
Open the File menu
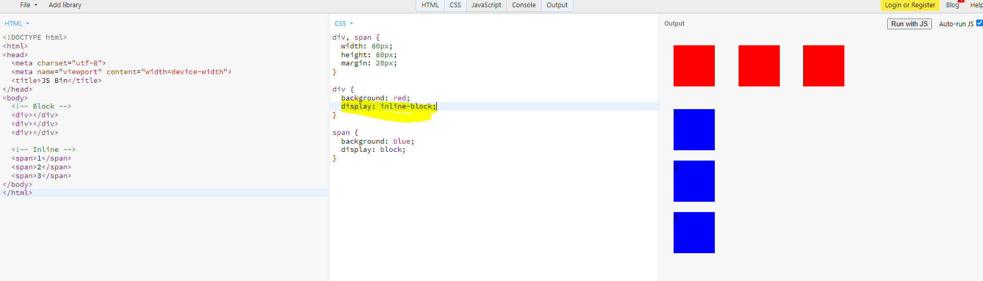pyautogui.click(x=28, y=5)
